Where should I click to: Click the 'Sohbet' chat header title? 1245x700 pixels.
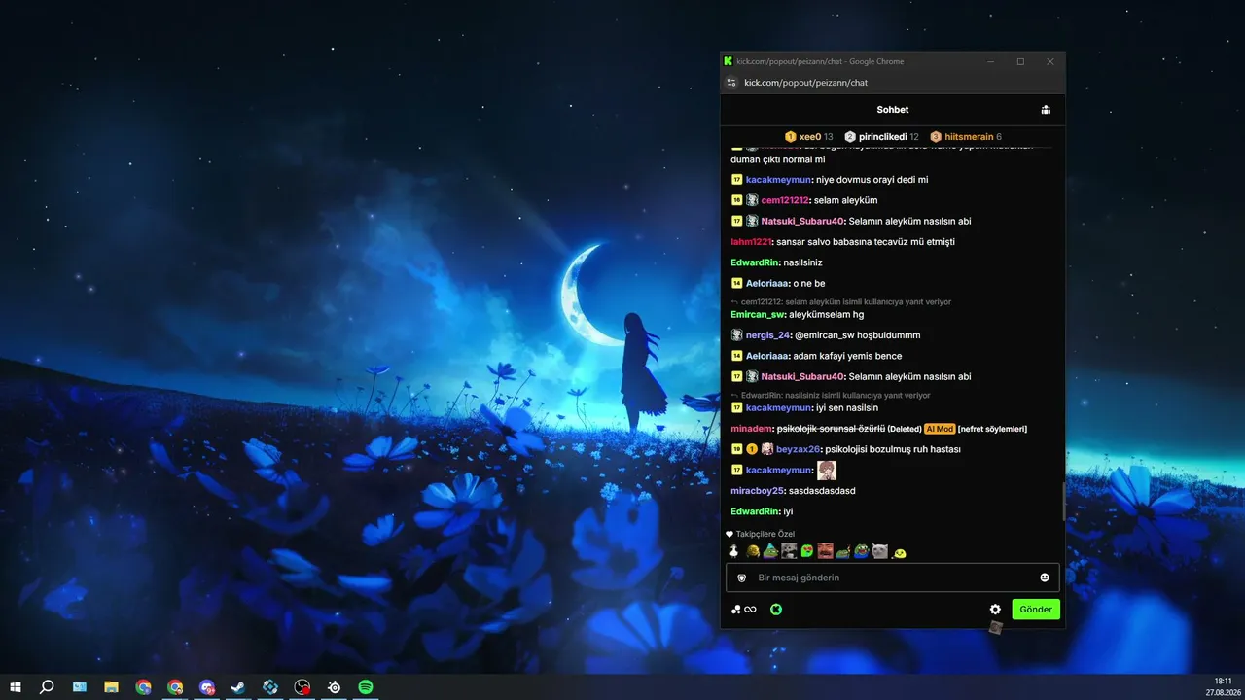pyautogui.click(x=893, y=110)
